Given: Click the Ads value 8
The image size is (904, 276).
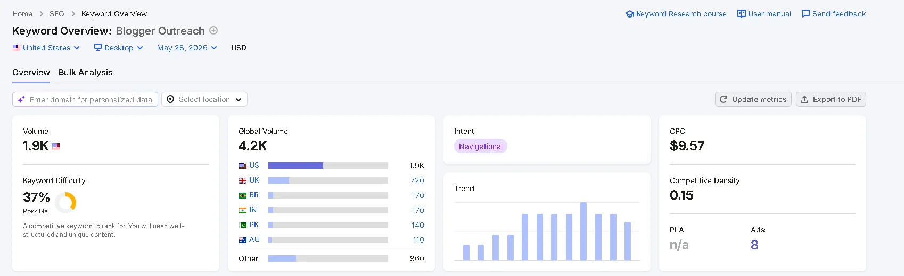Looking at the screenshot, I should tap(754, 245).
